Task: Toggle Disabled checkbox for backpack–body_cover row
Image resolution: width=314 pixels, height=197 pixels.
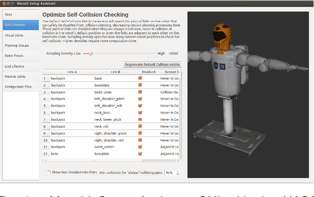Action: 140,91
